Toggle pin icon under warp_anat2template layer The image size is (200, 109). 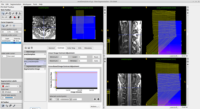[25, 64]
